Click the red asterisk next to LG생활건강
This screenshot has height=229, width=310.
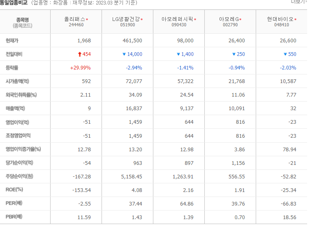coord(142,19)
